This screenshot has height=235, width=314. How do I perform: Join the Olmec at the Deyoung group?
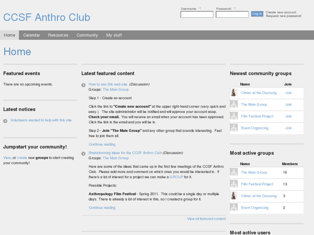(x=288, y=93)
